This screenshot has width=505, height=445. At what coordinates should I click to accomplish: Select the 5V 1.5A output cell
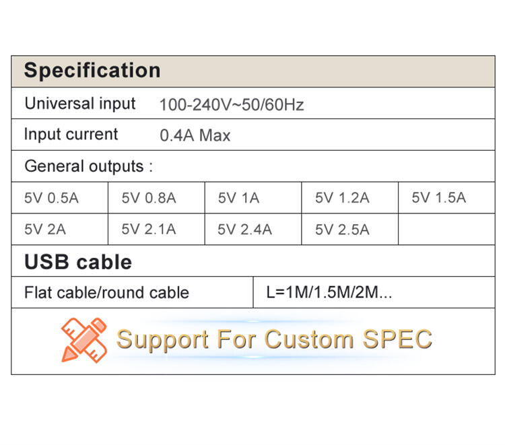click(446, 198)
